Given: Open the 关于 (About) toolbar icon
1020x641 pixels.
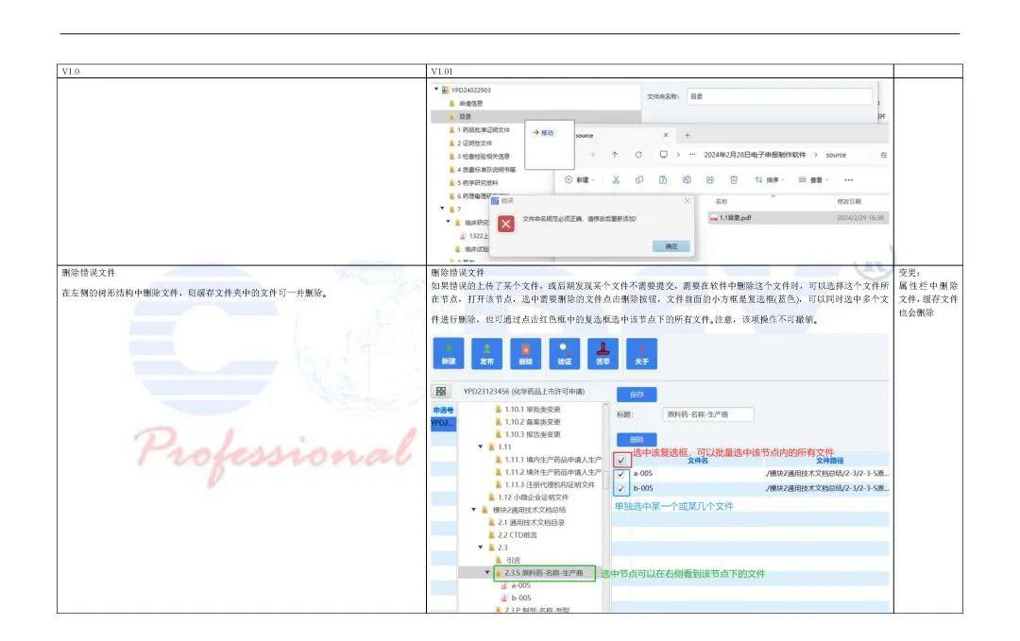Looking at the screenshot, I should [641, 353].
